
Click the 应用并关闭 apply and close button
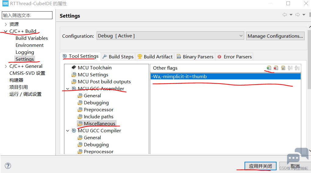tap(260, 166)
